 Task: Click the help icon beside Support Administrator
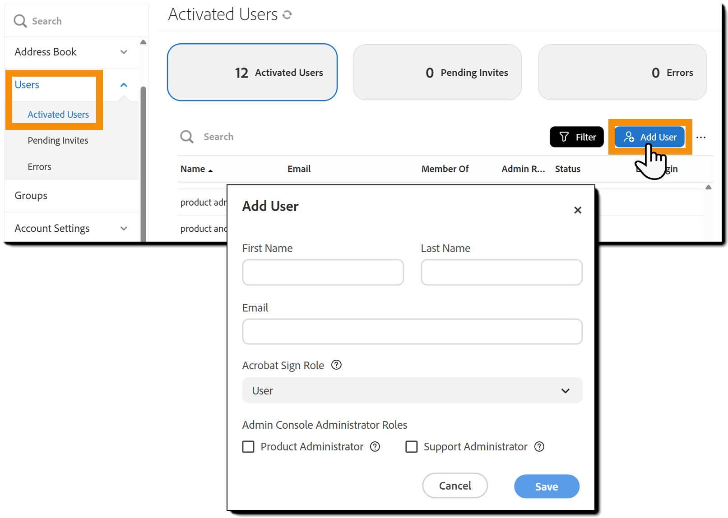coord(539,446)
